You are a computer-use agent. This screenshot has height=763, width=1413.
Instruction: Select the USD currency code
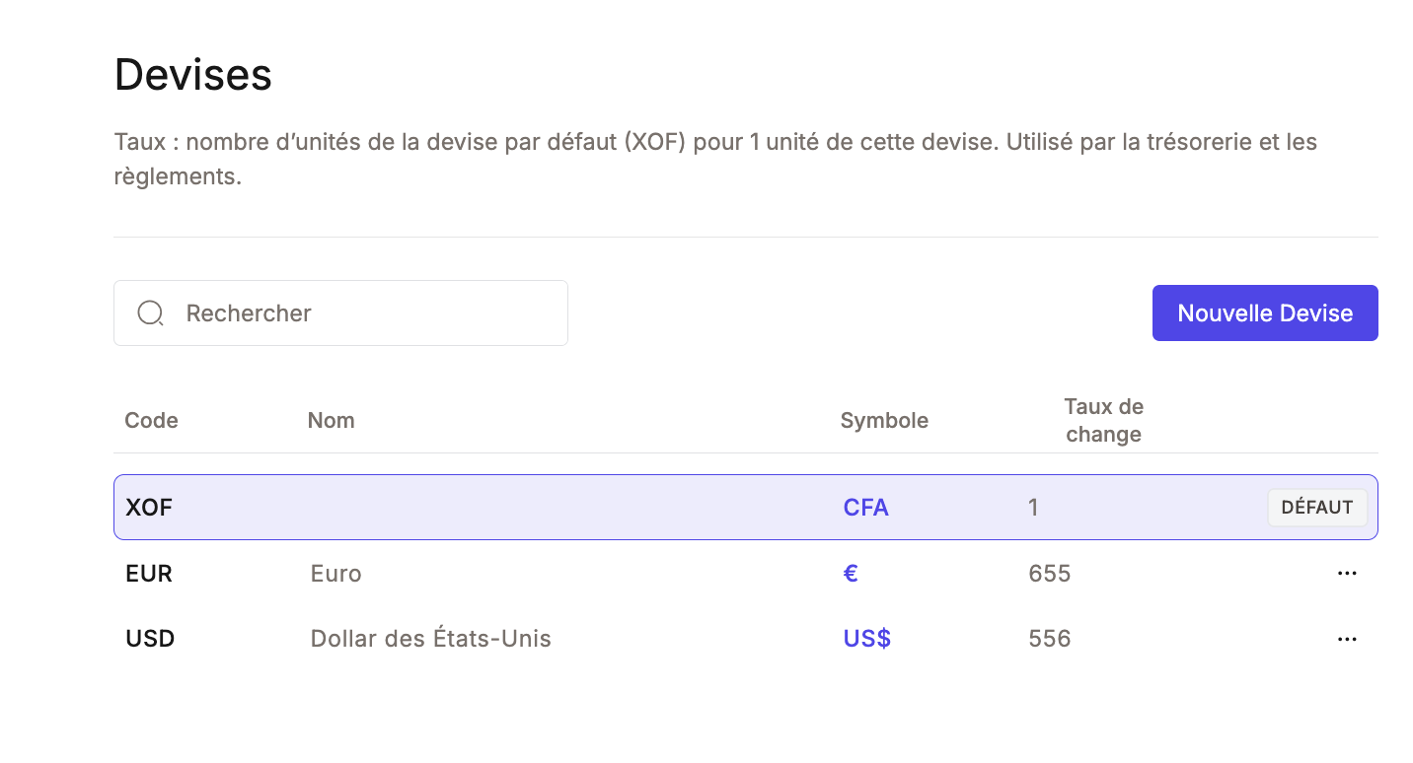click(x=150, y=639)
